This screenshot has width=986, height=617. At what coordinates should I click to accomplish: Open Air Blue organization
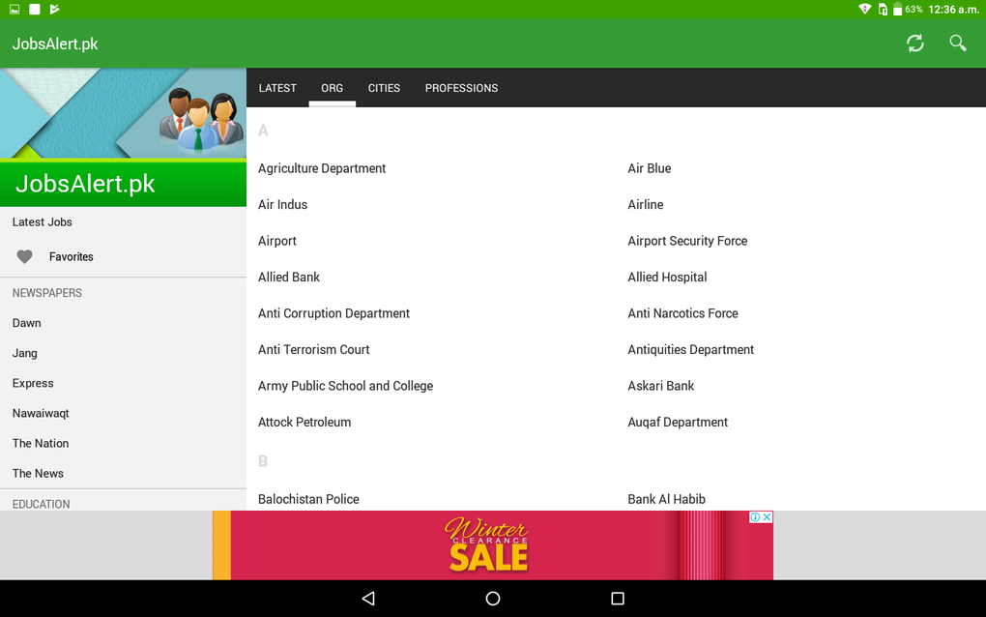[649, 168]
